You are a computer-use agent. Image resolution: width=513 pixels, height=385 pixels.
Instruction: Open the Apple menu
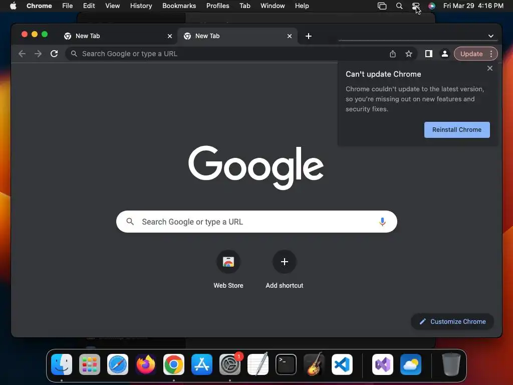[13, 6]
